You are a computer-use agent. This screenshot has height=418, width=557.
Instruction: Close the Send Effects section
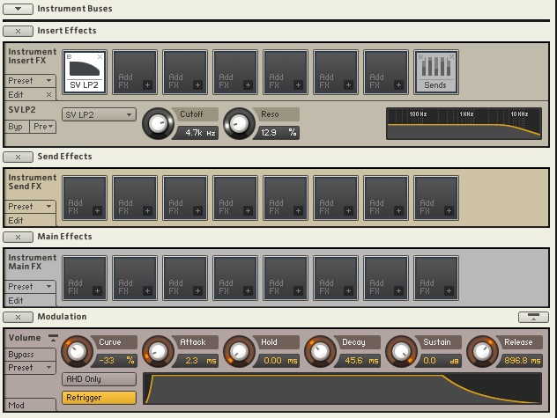[19, 157]
